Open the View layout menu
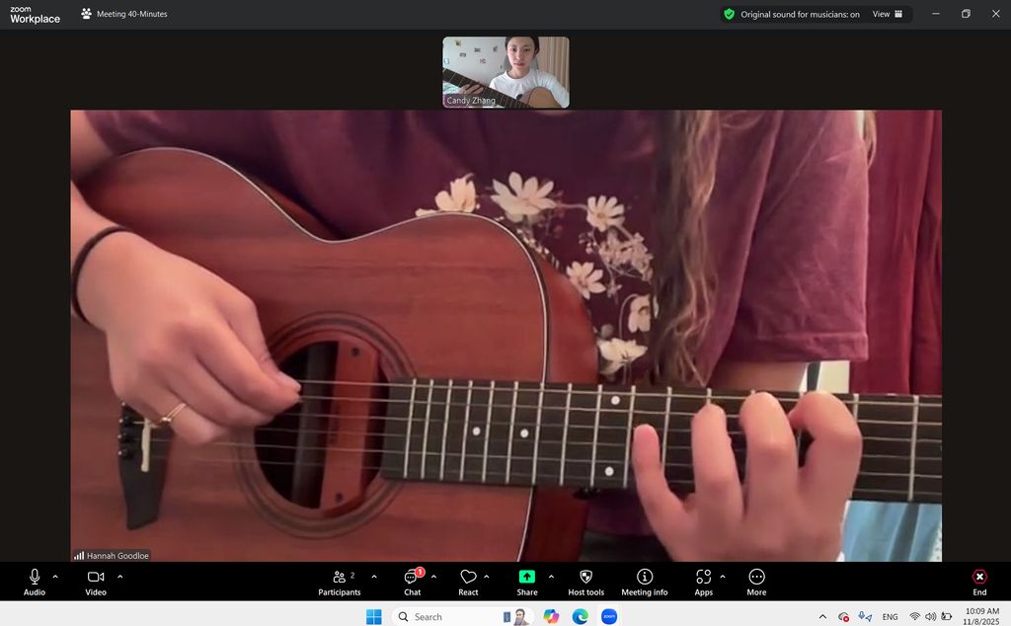 coord(887,14)
